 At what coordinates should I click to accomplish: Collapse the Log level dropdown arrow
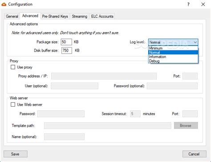pos(195,42)
